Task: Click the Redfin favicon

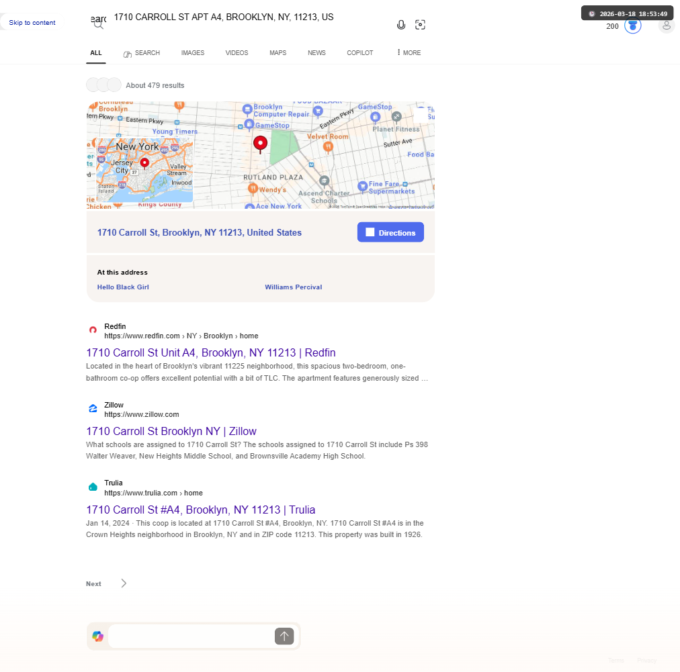Action: (93, 330)
